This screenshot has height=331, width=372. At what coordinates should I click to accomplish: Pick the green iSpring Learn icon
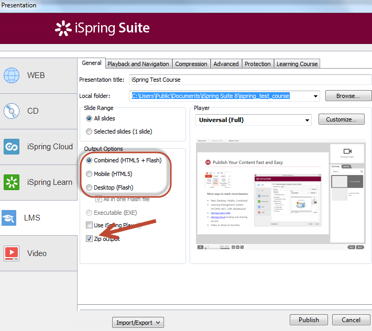(12, 182)
